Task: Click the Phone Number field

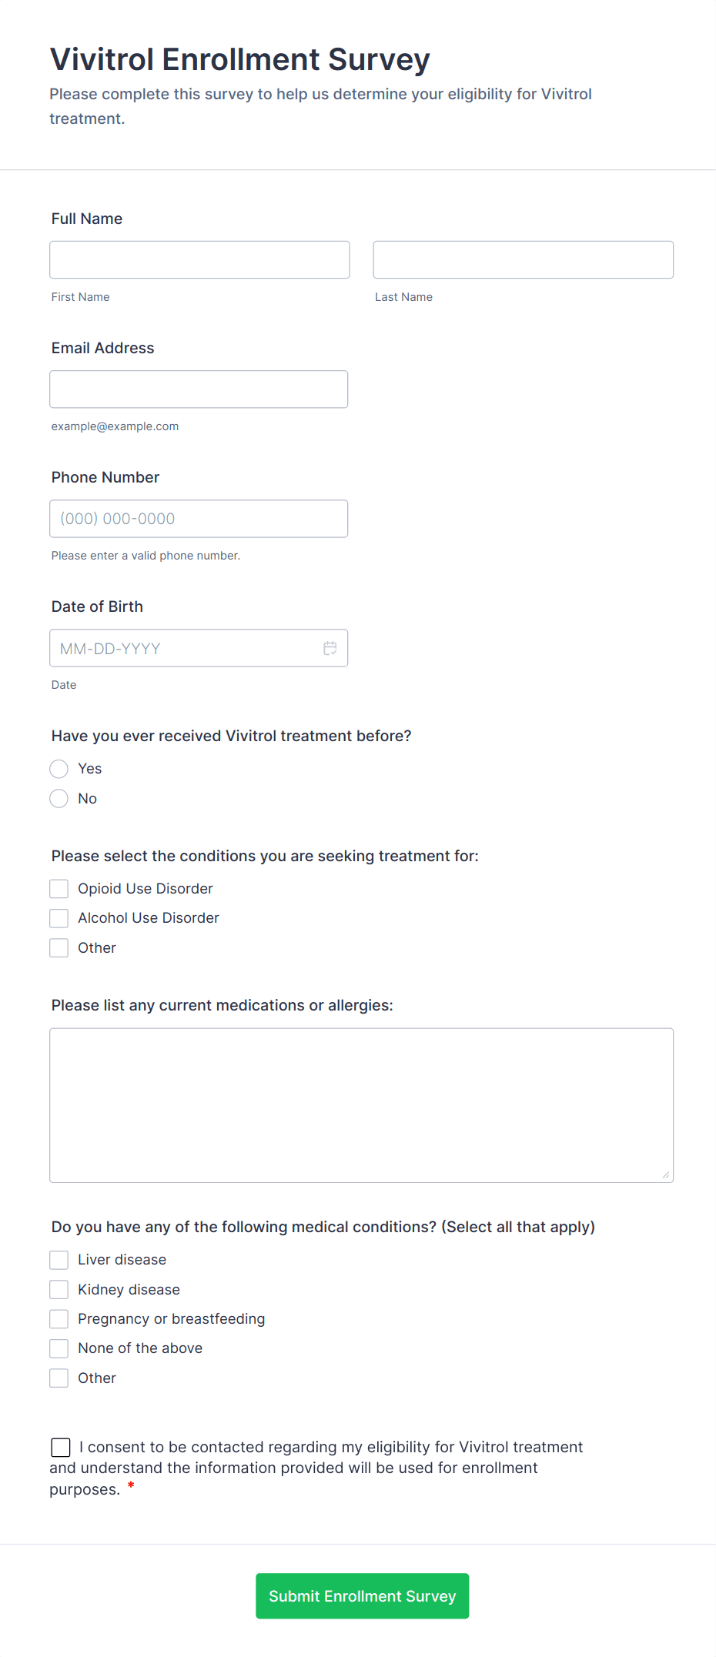Action: click(199, 518)
